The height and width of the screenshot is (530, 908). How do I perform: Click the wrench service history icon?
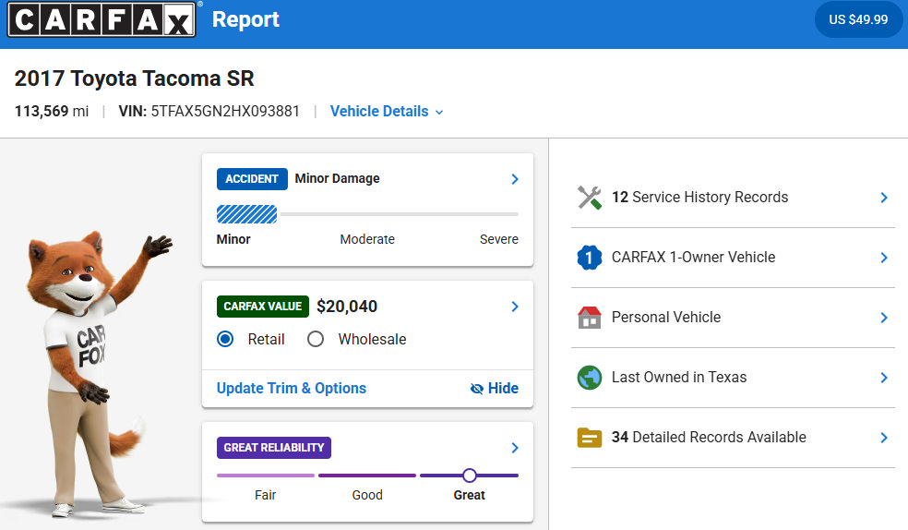pyautogui.click(x=590, y=198)
